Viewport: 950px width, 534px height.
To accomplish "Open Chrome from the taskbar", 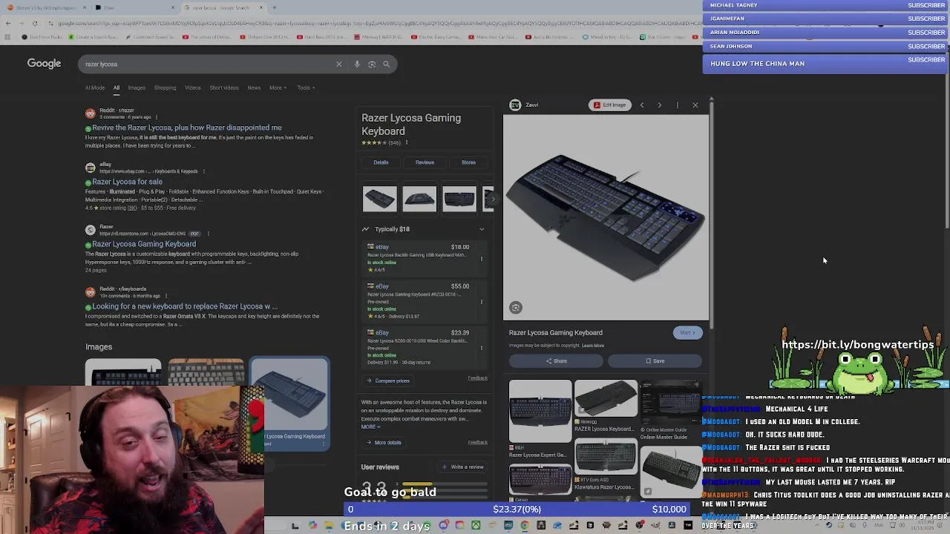I will click(x=525, y=526).
